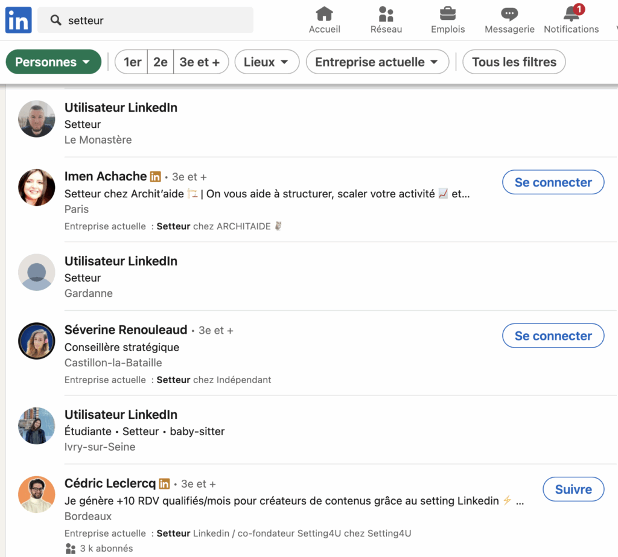Click the Premium badge next to Cédric Leclercq

[x=164, y=484]
